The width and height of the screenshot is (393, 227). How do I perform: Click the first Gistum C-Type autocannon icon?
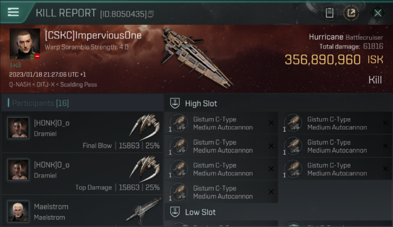(x=179, y=123)
